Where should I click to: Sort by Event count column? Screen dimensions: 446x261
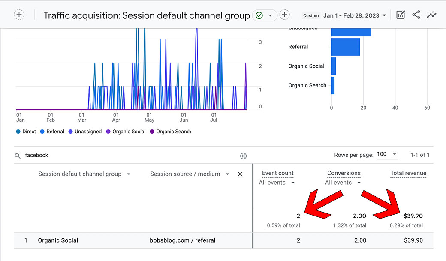tap(277, 173)
